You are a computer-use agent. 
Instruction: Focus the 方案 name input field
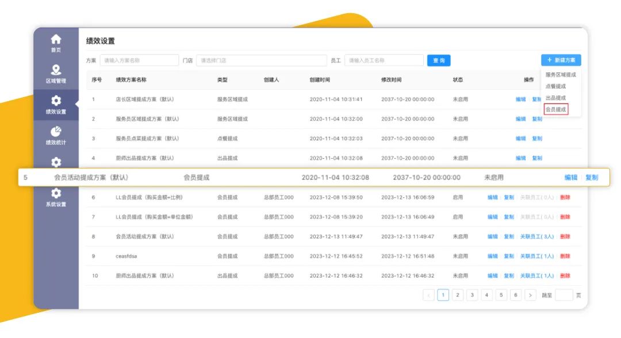click(139, 60)
